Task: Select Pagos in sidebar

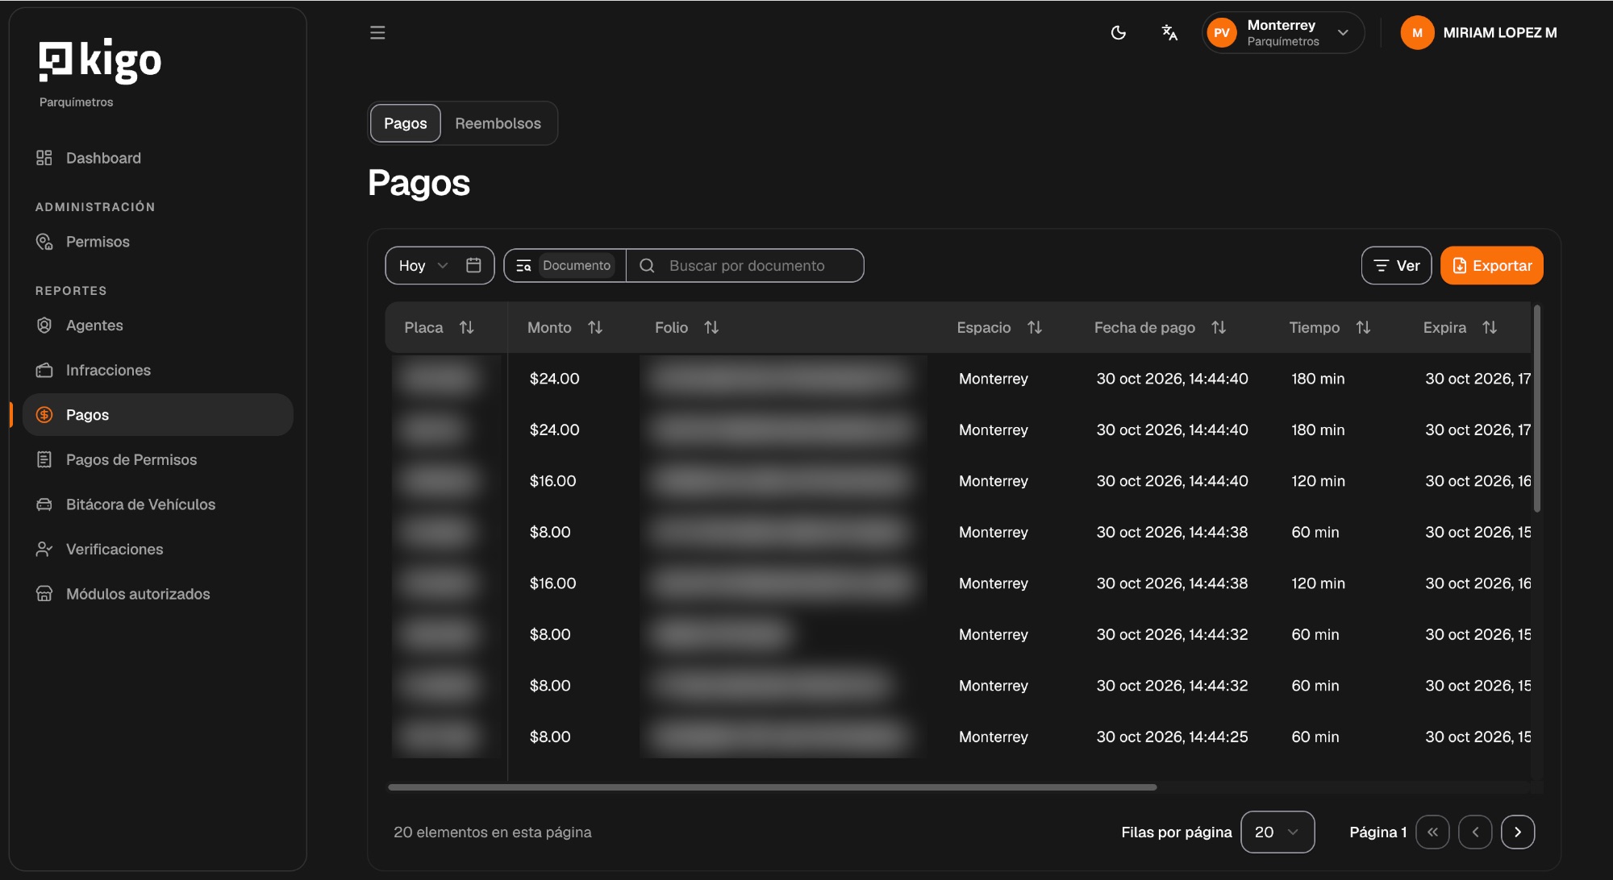Action: (158, 415)
